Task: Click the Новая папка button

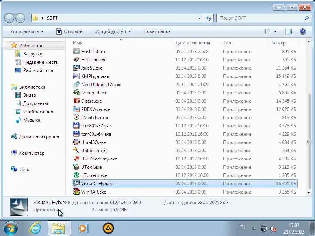Action: click(x=157, y=31)
